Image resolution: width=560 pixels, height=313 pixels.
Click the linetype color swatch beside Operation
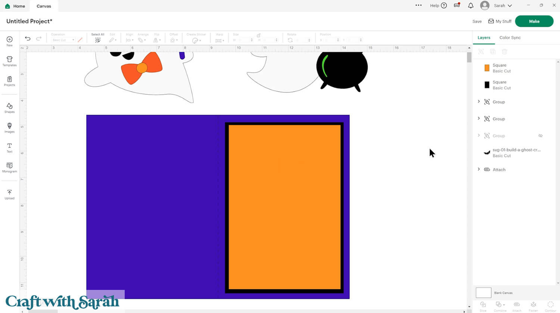[80, 40]
